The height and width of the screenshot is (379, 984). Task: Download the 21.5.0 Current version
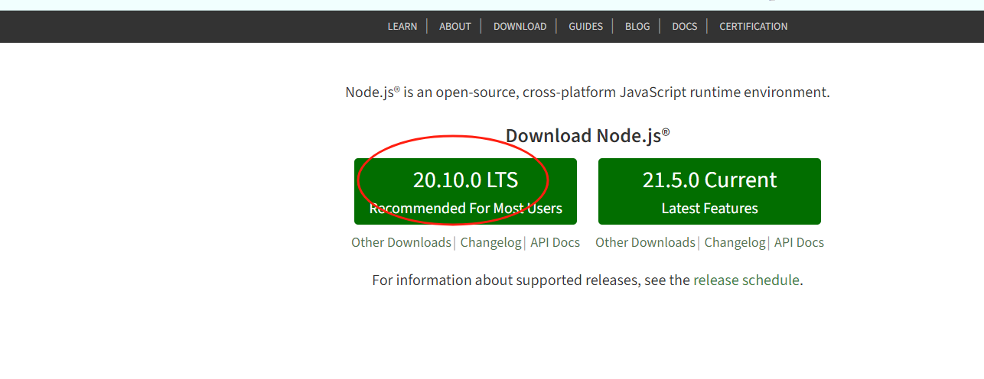point(709,191)
